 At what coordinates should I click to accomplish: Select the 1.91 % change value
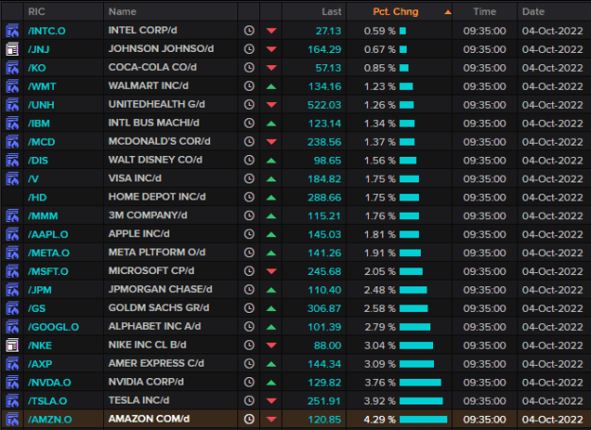click(380, 253)
